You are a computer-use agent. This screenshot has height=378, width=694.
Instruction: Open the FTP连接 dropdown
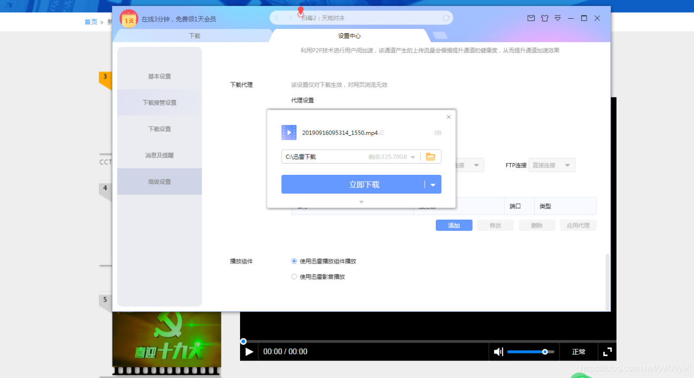click(552, 165)
